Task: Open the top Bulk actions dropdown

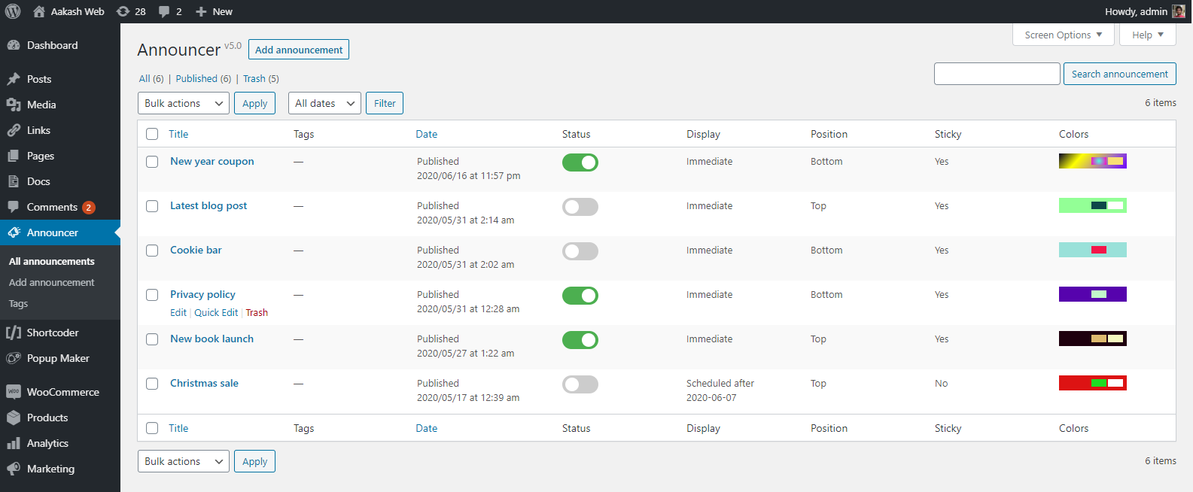Action: (x=184, y=103)
